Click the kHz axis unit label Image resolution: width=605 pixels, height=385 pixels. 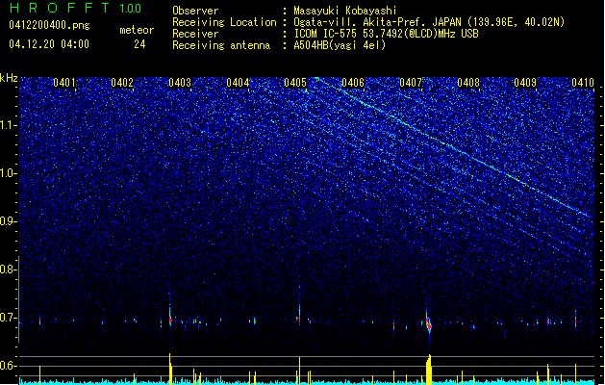tap(9, 78)
